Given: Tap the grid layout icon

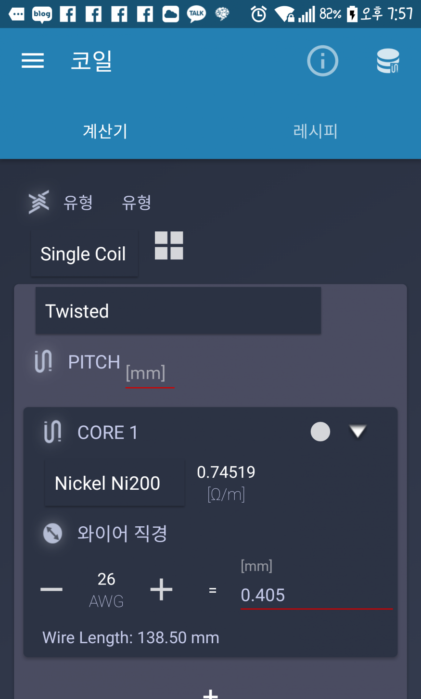Looking at the screenshot, I should pos(169,245).
